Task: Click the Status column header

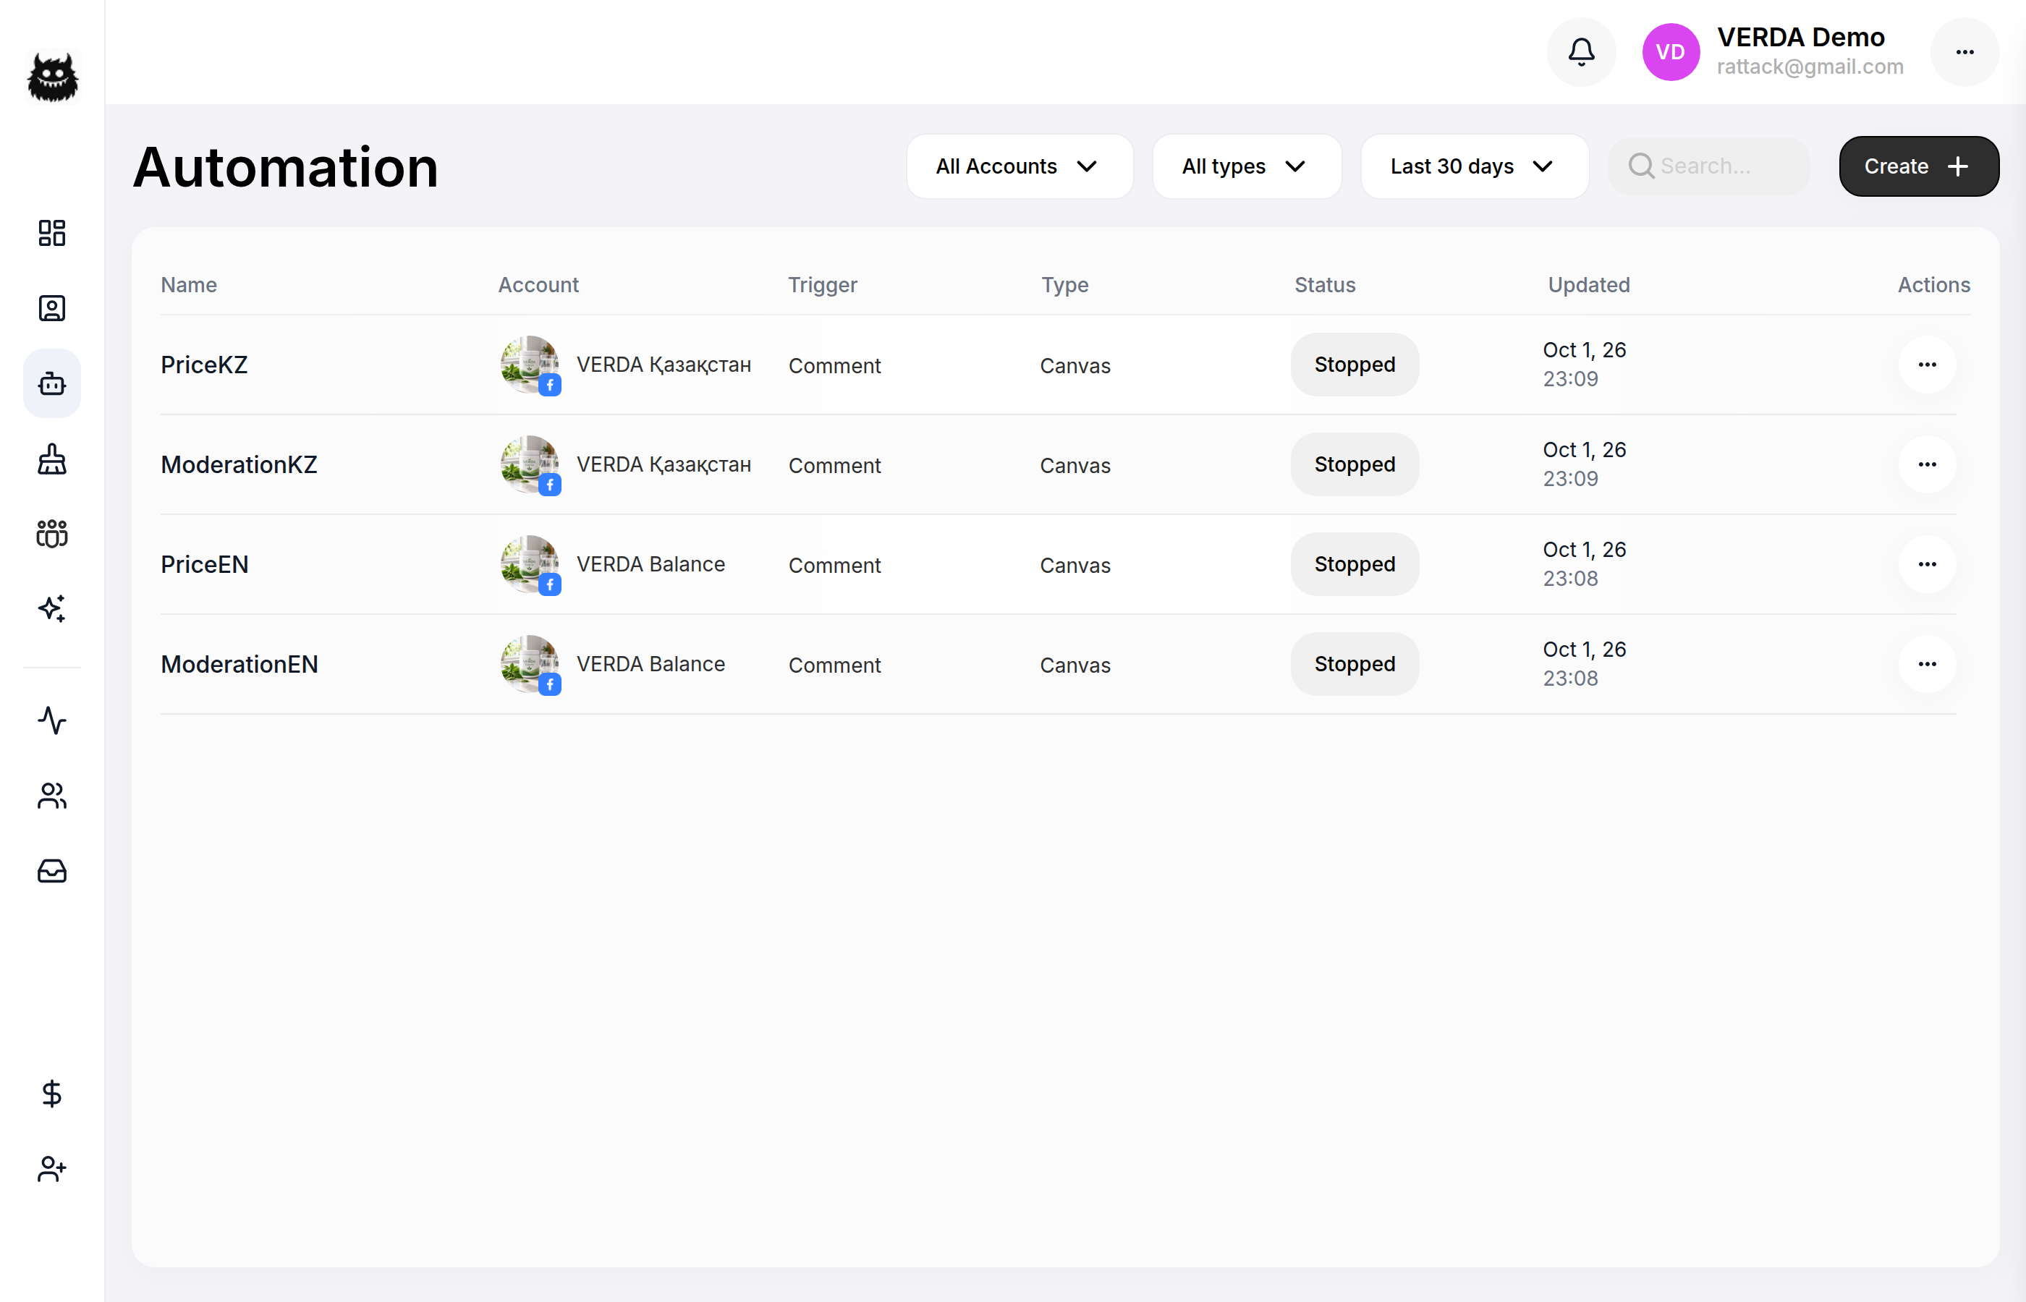Action: coord(1324,285)
